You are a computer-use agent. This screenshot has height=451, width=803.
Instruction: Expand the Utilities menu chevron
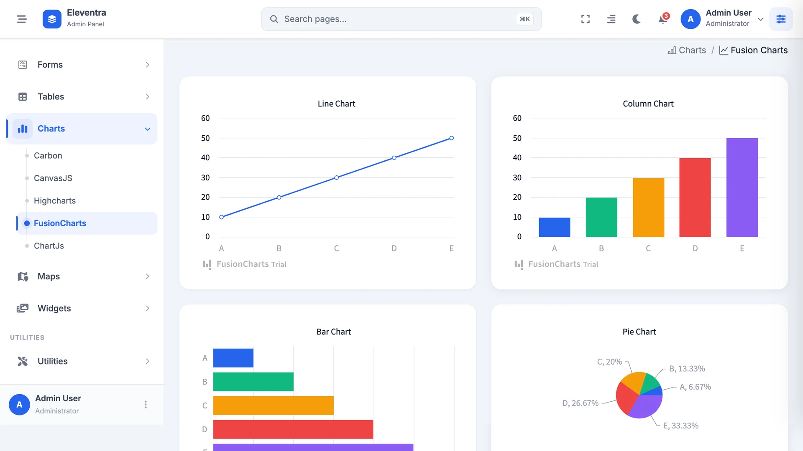147,361
